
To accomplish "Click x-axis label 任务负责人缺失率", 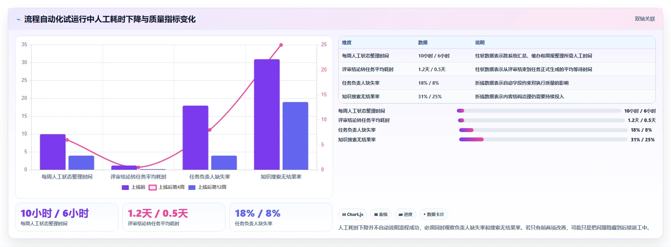I will pyautogui.click(x=210, y=177).
